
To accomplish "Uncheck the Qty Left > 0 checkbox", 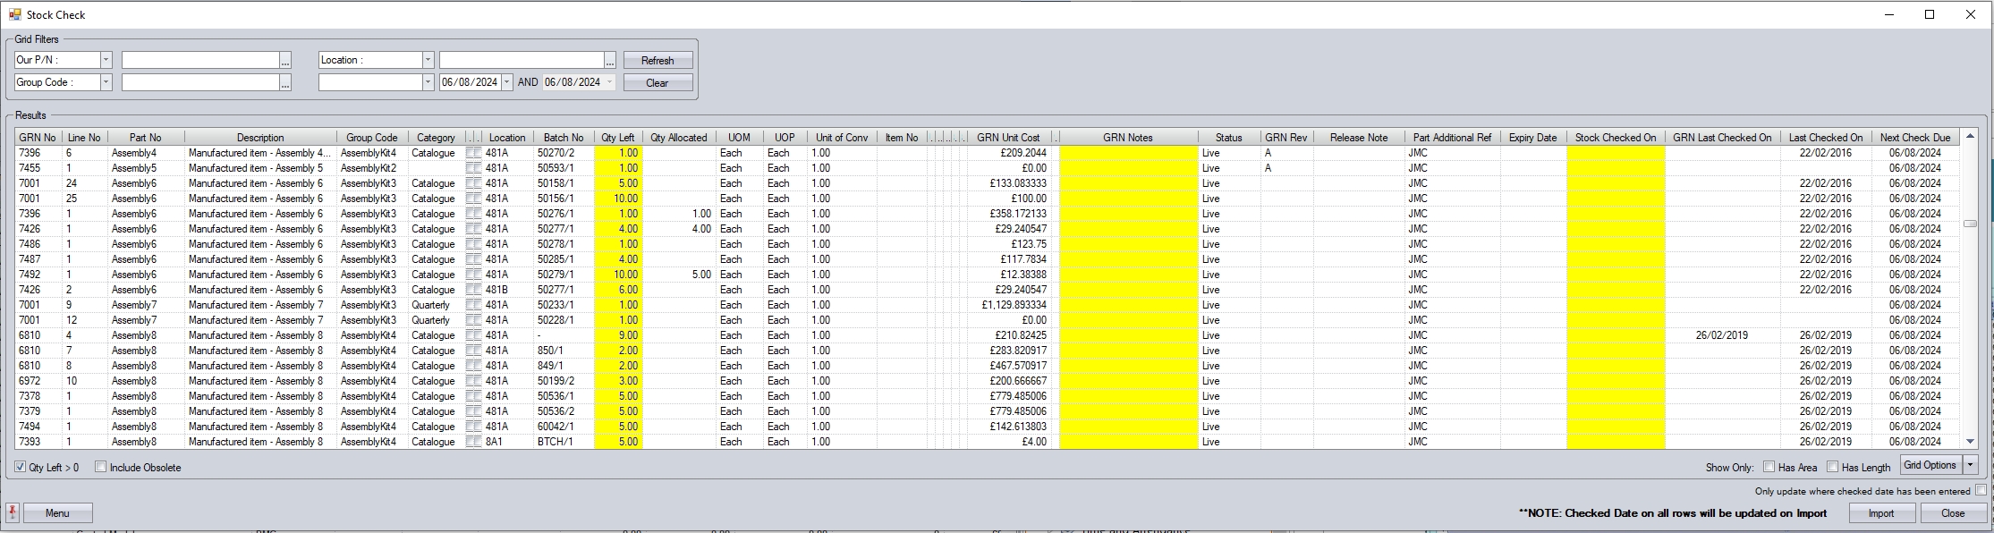I will (21, 467).
